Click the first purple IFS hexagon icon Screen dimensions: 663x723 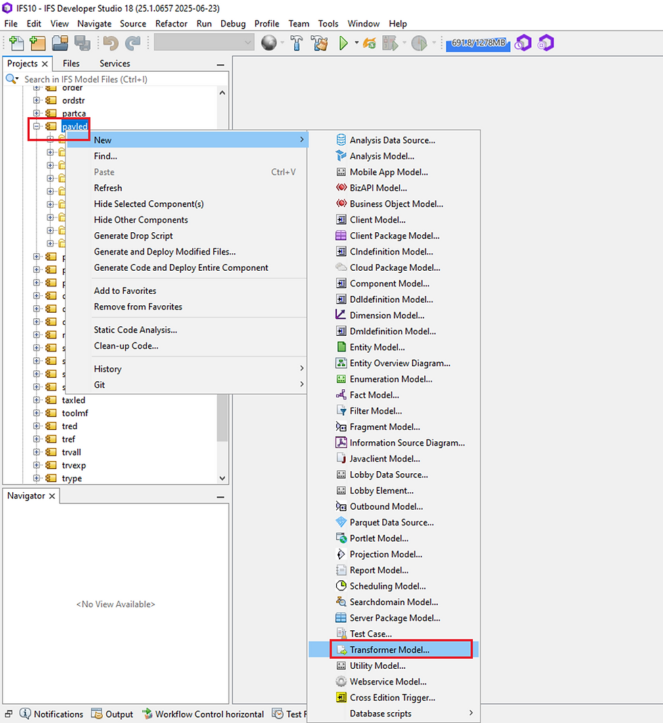coord(523,43)
